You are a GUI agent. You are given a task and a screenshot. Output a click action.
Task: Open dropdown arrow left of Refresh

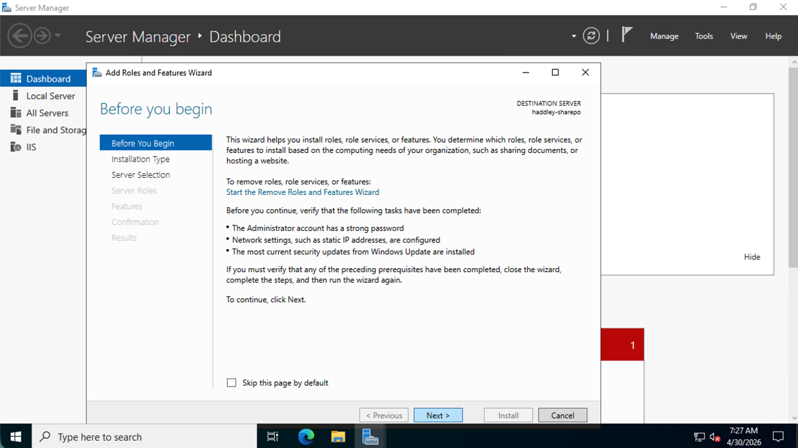pos(574,36)
